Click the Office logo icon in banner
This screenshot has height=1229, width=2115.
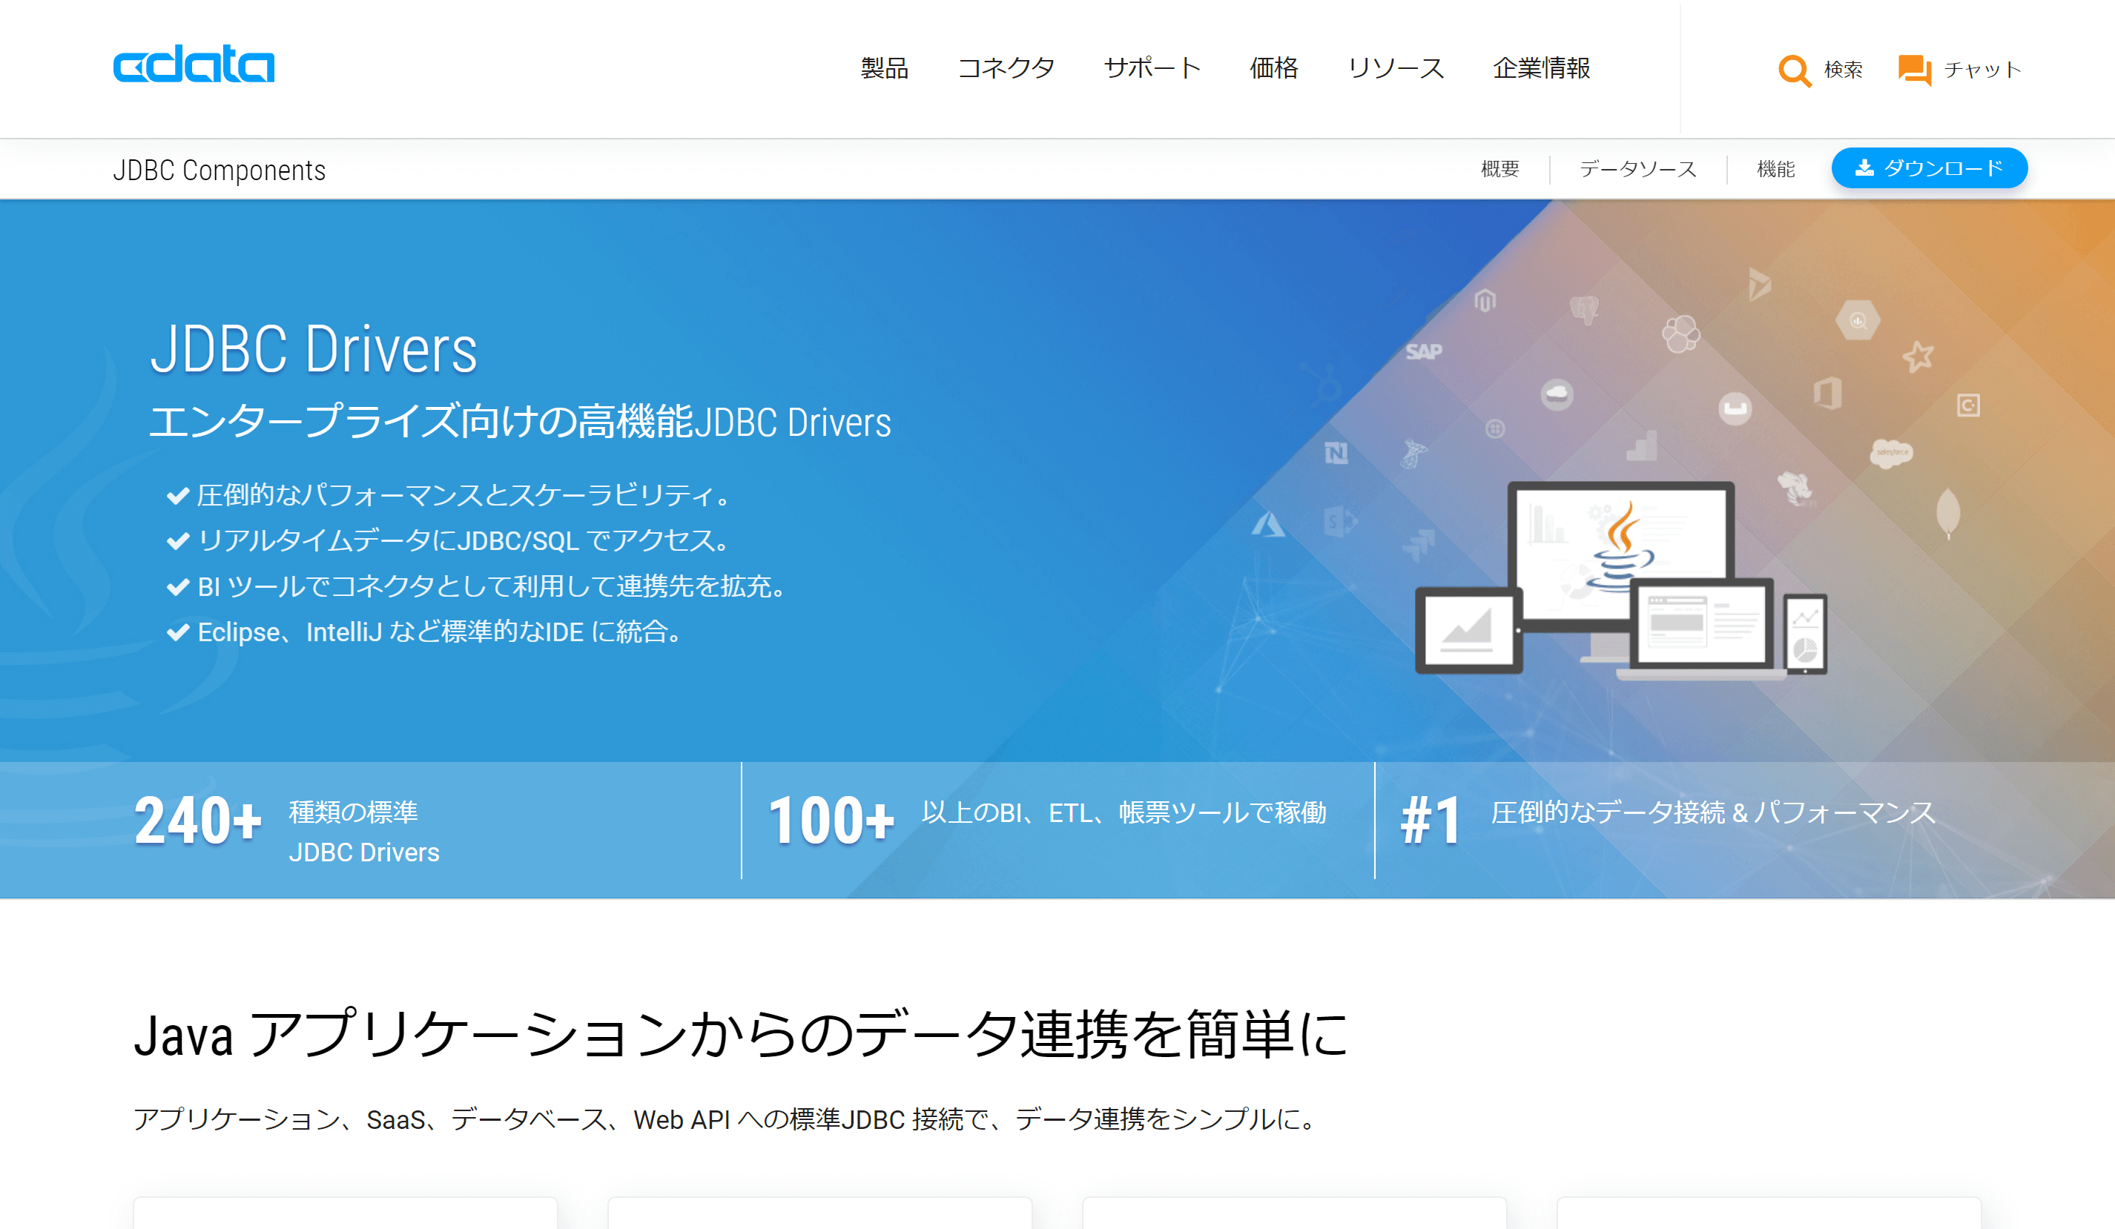1827,393
